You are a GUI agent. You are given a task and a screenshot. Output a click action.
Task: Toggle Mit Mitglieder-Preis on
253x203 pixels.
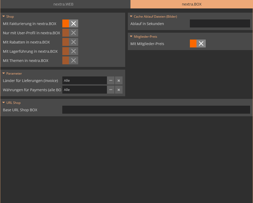pos(194,43)
